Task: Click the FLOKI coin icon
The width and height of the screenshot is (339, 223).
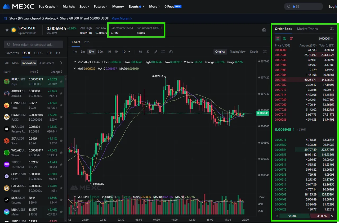Action: 7,117
